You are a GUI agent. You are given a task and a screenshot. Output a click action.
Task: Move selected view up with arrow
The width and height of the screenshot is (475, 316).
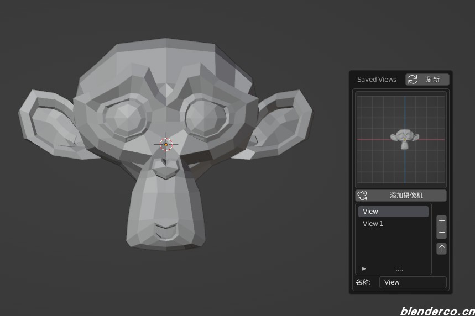click(x=442, y=249)
